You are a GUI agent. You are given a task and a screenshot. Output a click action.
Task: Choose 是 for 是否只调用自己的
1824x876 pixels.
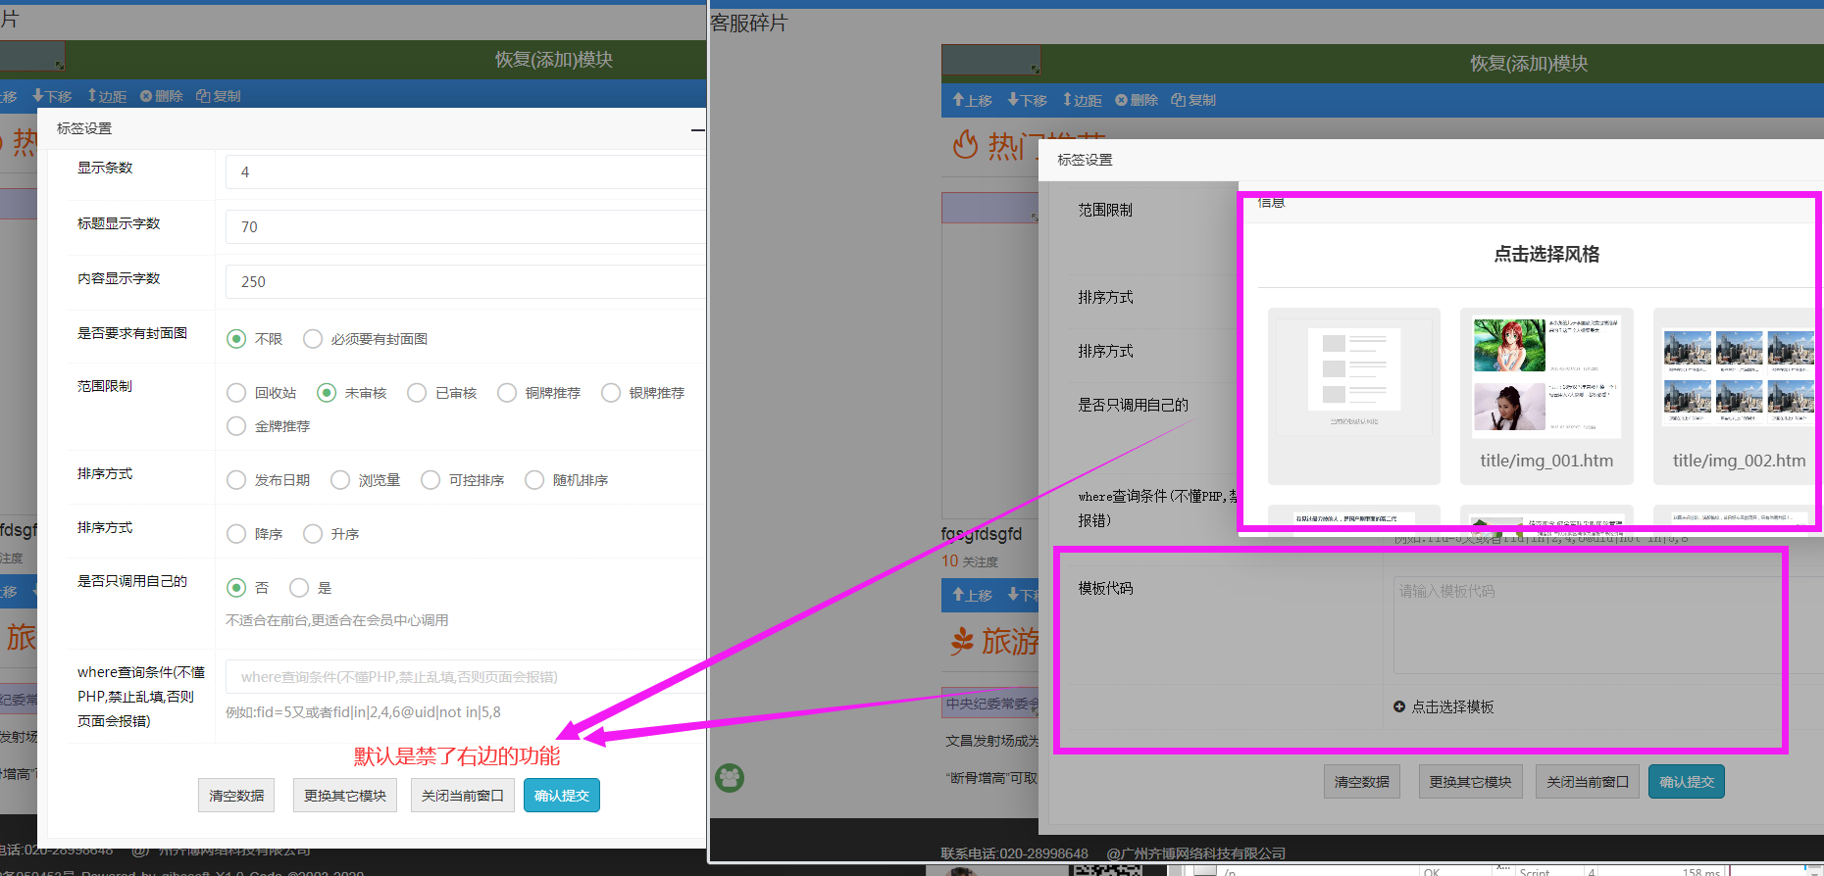coord(299,588)
